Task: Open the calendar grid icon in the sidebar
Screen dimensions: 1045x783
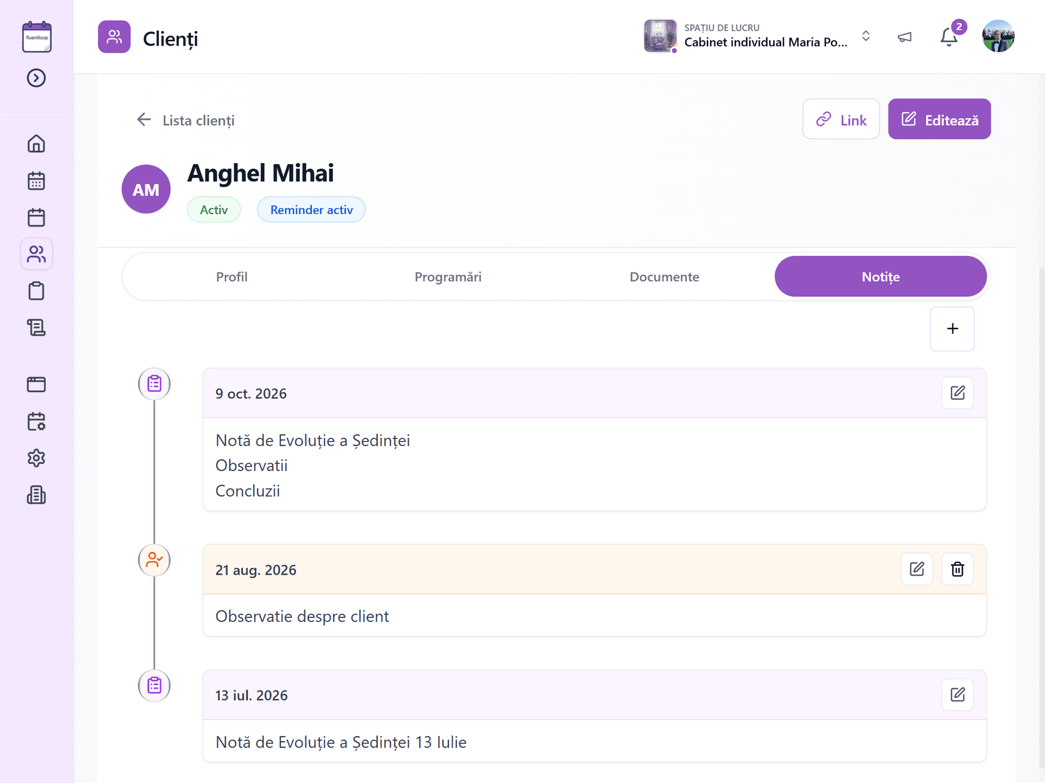Action: click(36, 181)
